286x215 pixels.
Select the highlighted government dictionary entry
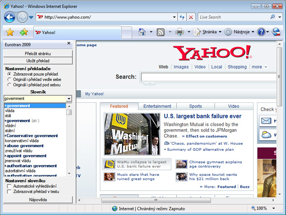coord(35,106)
